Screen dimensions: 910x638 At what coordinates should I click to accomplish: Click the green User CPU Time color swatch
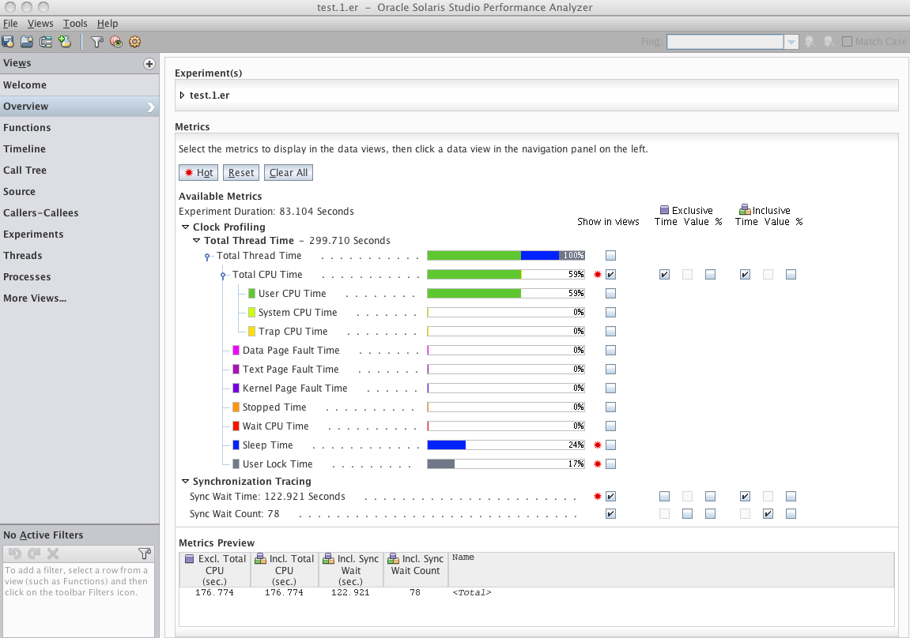(252, 294)
